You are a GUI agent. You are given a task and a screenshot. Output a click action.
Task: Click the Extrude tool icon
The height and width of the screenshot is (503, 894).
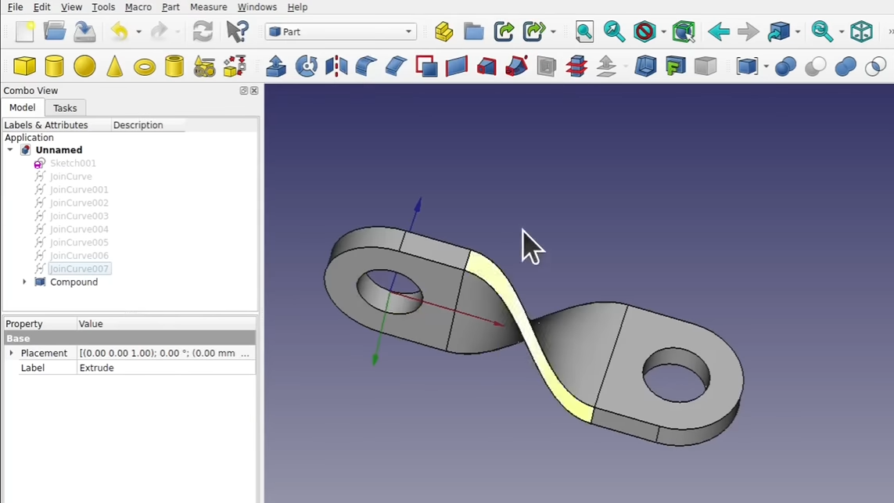[276, 66]
